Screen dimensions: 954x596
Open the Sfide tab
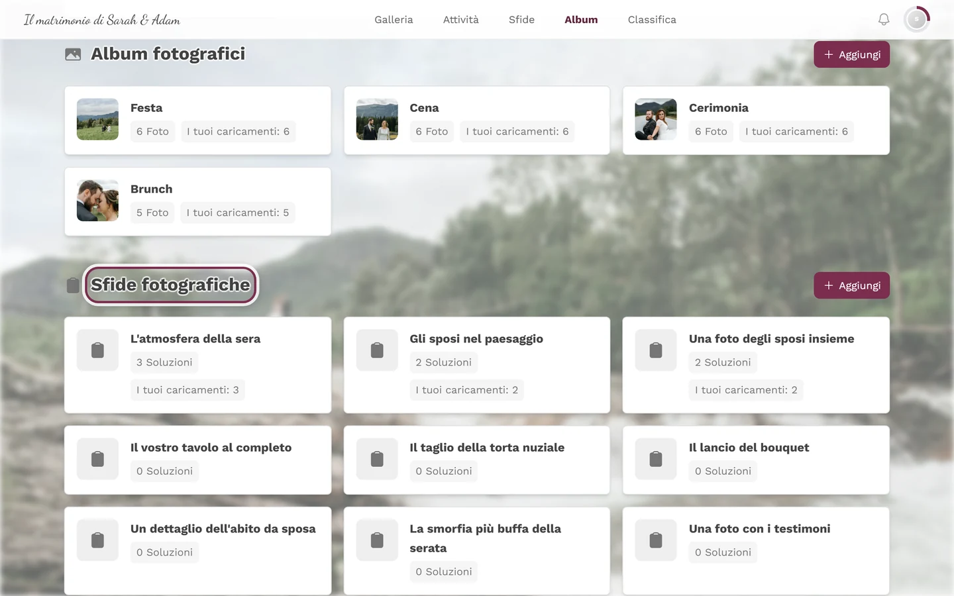click(x=521, y=20)
